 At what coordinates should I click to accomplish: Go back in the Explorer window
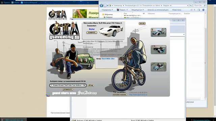tap(101, 5)
